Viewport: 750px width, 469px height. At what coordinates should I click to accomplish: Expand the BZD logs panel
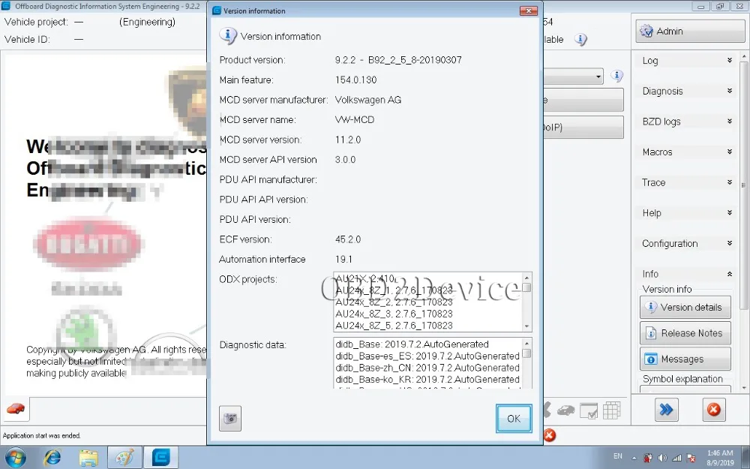point(685,122)
